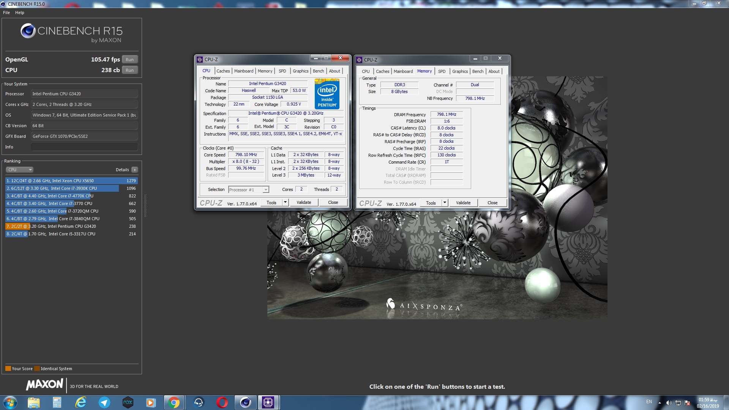This screenshot has height=410, width=729.
Task: Open Bench tab in right CPU-Z window
Action: click(478, 71)
